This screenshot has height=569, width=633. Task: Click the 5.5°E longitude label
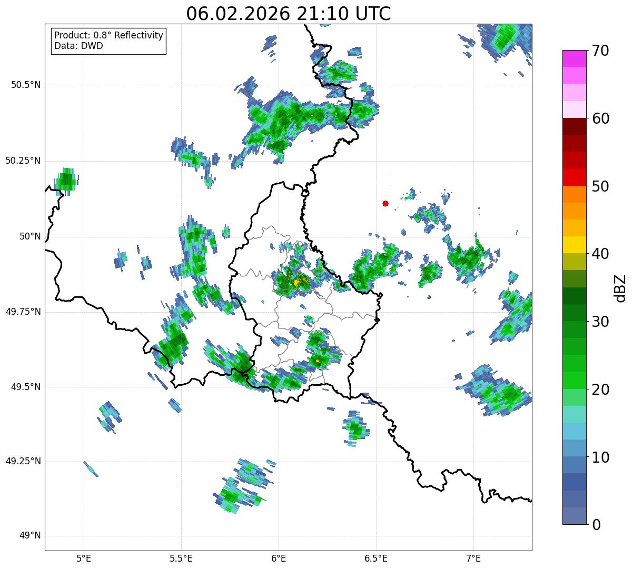pos(181,558)
